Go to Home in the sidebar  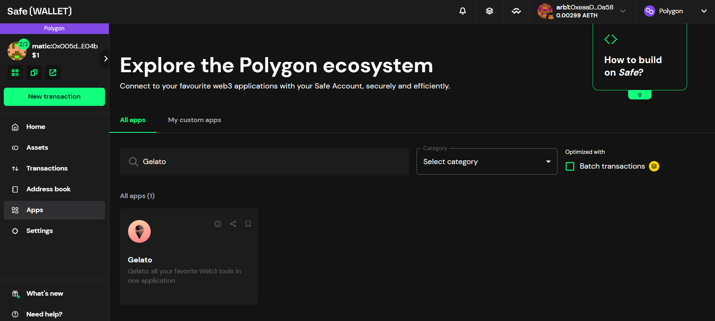coord(54,127)
